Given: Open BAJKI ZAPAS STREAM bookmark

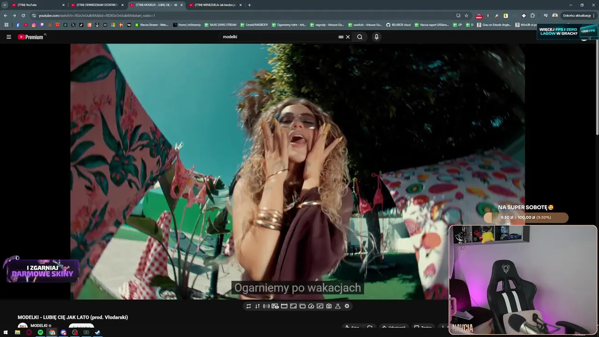Looking at the screenshot, I should (220, 25).
